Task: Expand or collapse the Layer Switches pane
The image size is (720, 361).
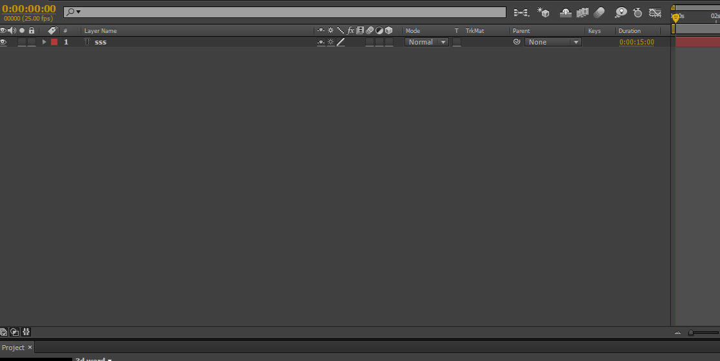Action: (x=4, y=332)
